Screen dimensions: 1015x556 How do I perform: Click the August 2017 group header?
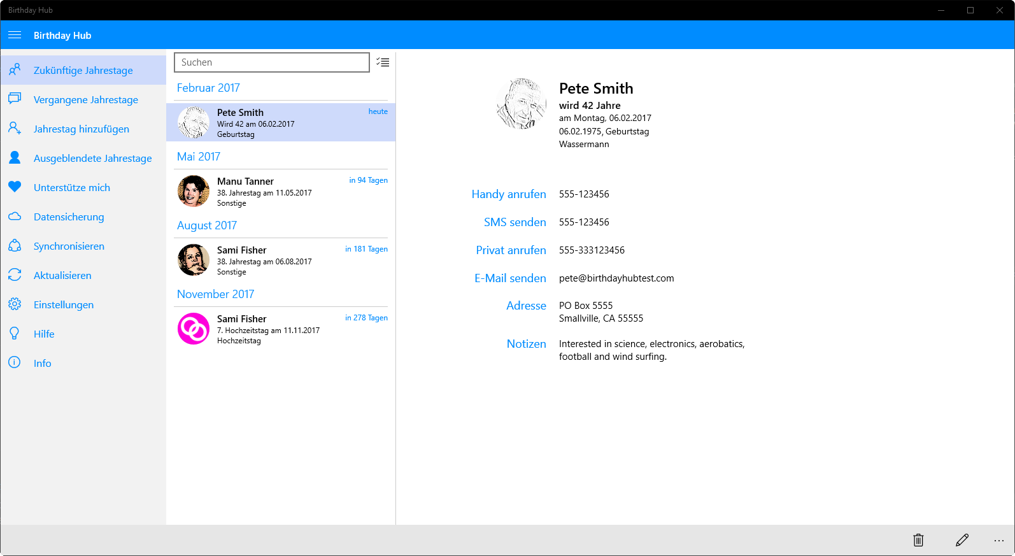tap(207, 225)
